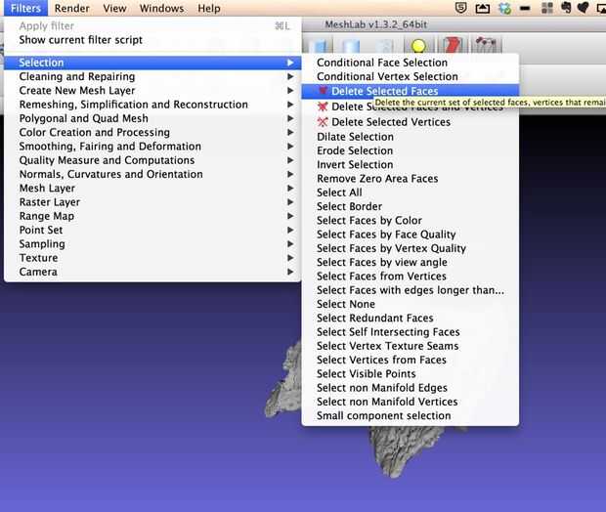Viewport: 606px width, 512px height.
Task: Open the Point Set filter category
Action: pyautogui.click(x=152, y=230)
